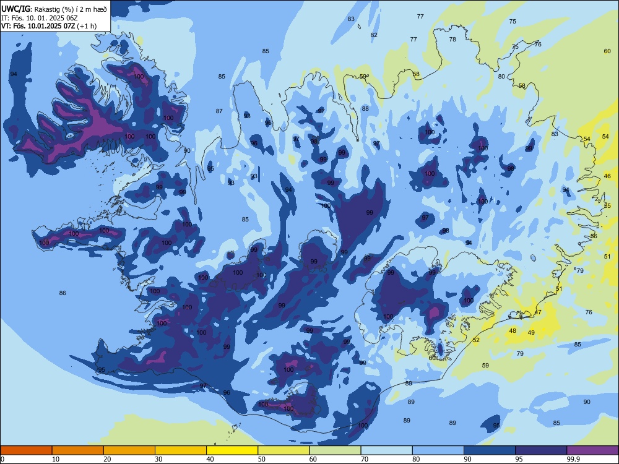Click the '52' humidity value on the map
619x464 pixels.
click(x=476, y=340)
